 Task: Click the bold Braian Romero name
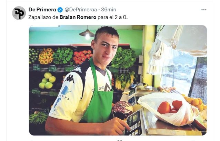click(x=78, y=17)
